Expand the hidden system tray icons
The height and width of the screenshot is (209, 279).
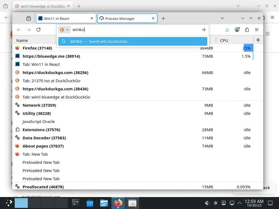(x=239, y=203)
